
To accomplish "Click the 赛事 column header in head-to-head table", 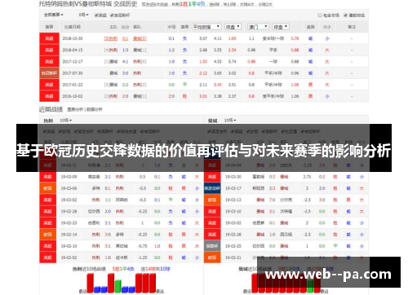I will pyautogui.click(x=49, y=27).
